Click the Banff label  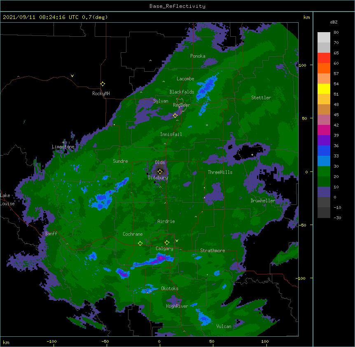[51, 234]
